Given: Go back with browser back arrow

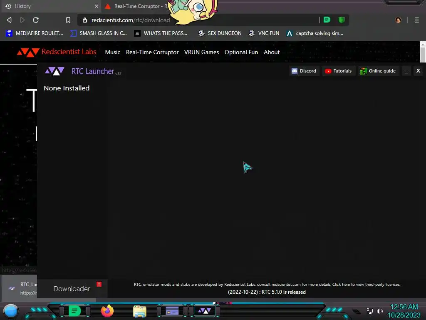Looking at the screenshot, I should coord(9,20).
